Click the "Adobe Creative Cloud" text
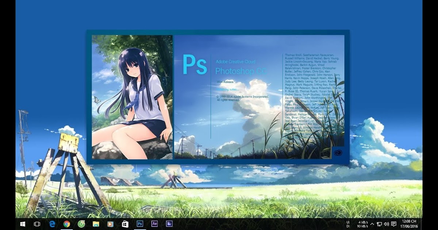Screen dimensions: 438x230 pyautogui.click(x=235, y=62)
